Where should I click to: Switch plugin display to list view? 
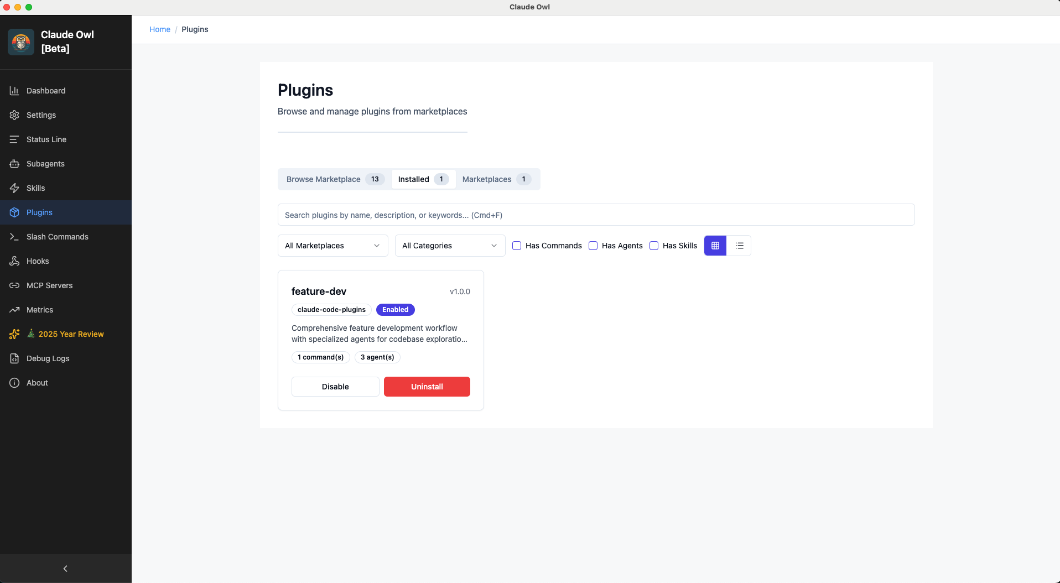(x=739, y=246)
